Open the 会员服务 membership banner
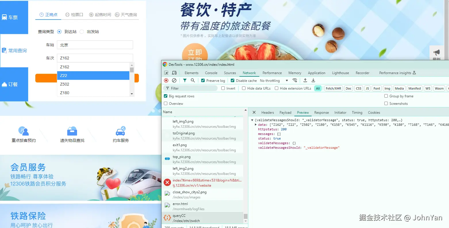This screenshot has width=449, height=228. point(81,178)
